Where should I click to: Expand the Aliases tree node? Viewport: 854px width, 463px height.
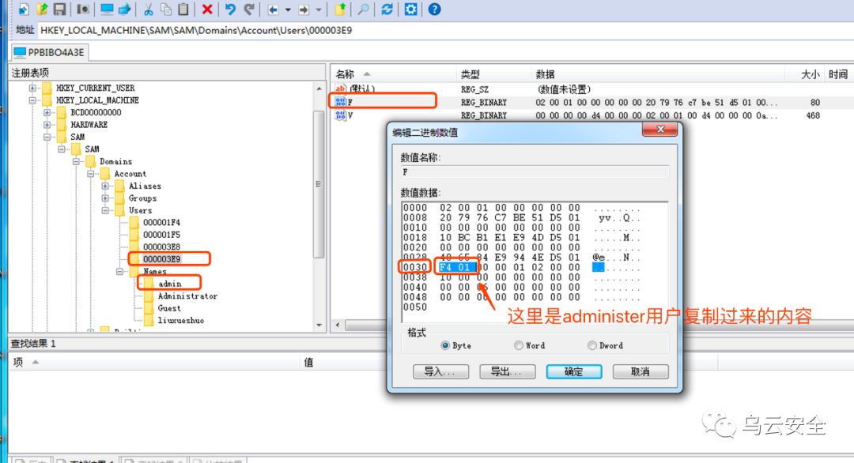[105, 186]
